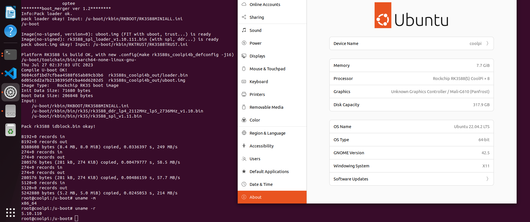The width and height of the screenshot is (530, 222).
Task: Select the Sound panel
Action: 272,30
